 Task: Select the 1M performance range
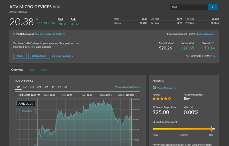tap(32, 87)
